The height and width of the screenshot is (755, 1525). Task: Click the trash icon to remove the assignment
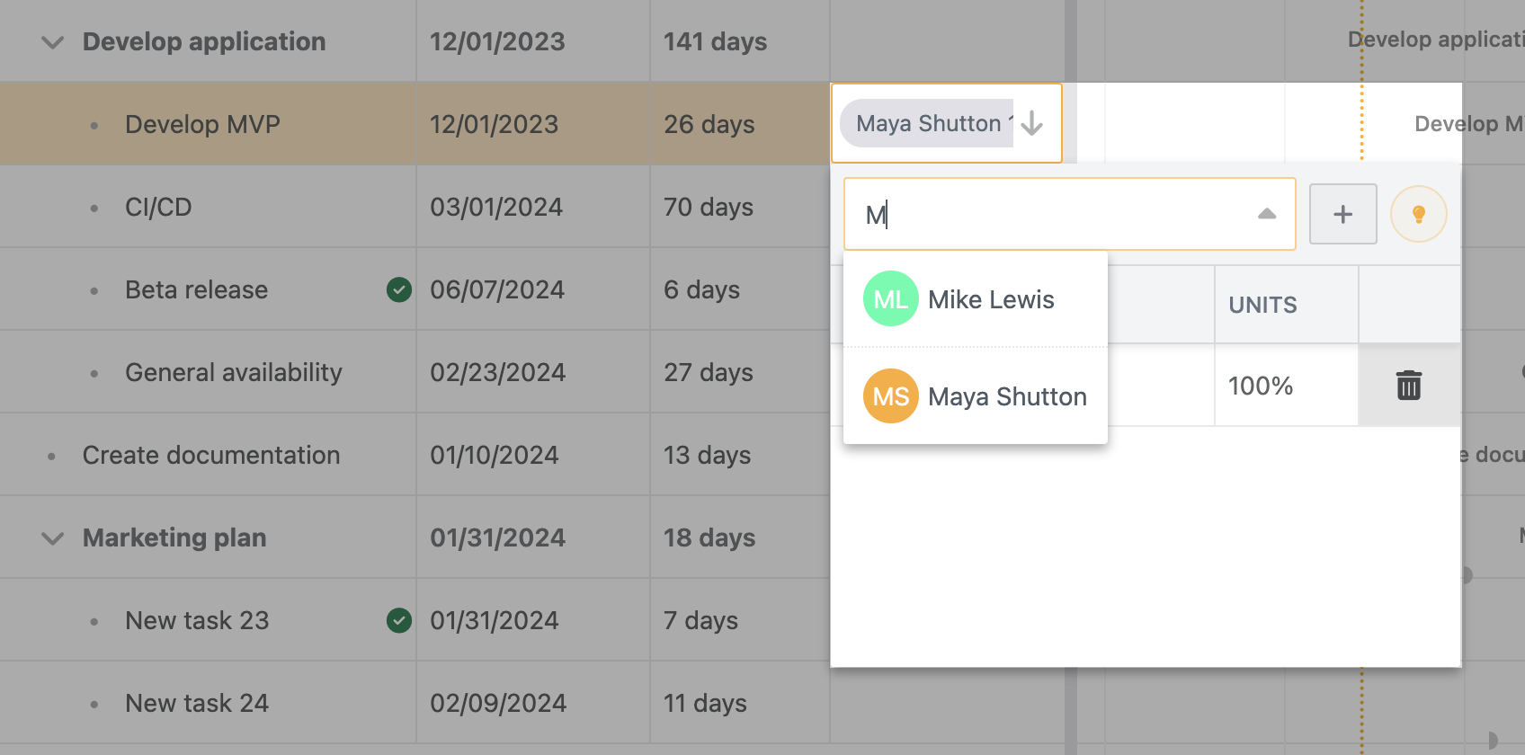tap(1408, 386)
